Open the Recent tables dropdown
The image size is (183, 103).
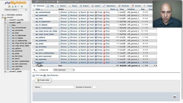point(15,10)
